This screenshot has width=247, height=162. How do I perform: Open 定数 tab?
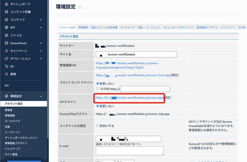tap(140, 27)
